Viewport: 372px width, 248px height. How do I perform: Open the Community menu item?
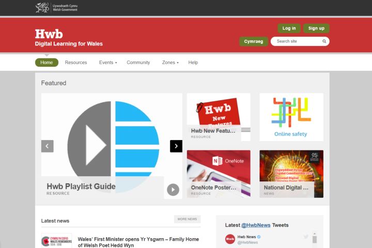tap(138, 63)
